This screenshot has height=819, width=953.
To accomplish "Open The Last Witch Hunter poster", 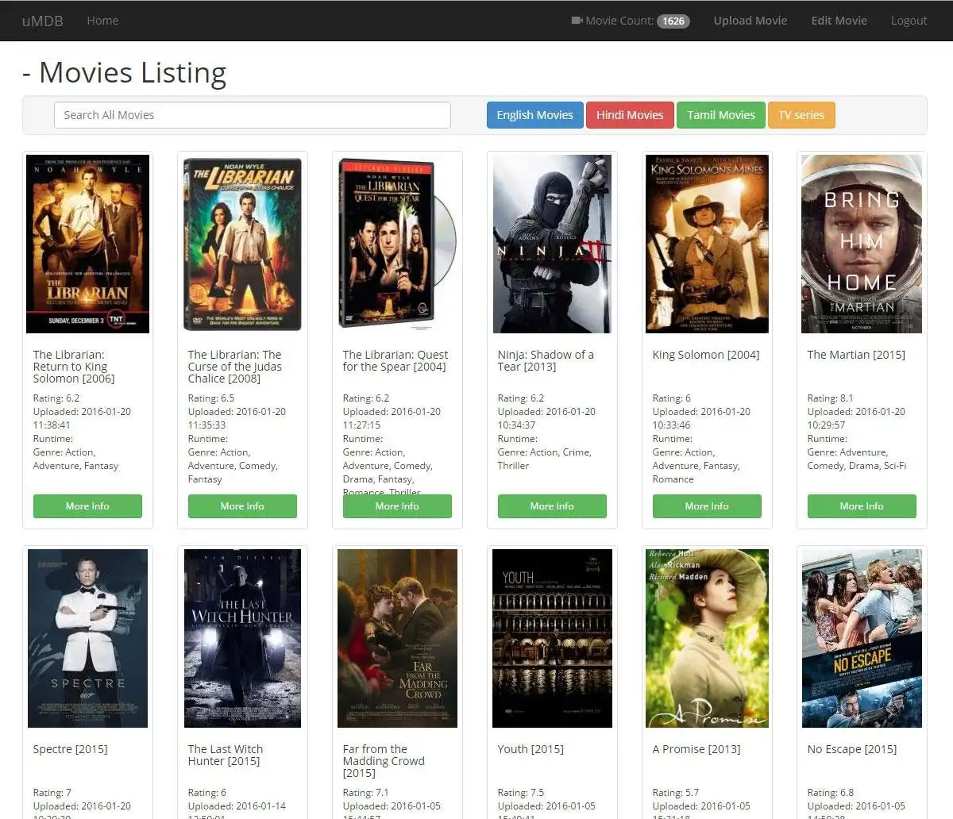I will pos(242,638).
